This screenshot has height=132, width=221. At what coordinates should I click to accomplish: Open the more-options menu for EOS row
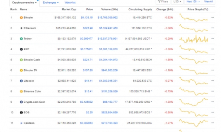(x=213, y=112)
